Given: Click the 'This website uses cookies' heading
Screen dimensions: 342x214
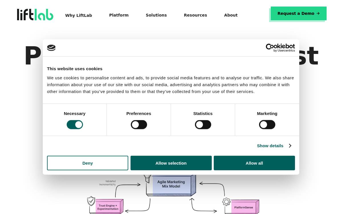Looking at the screenshot, I should pyautogui.click(x=75, y=69).
